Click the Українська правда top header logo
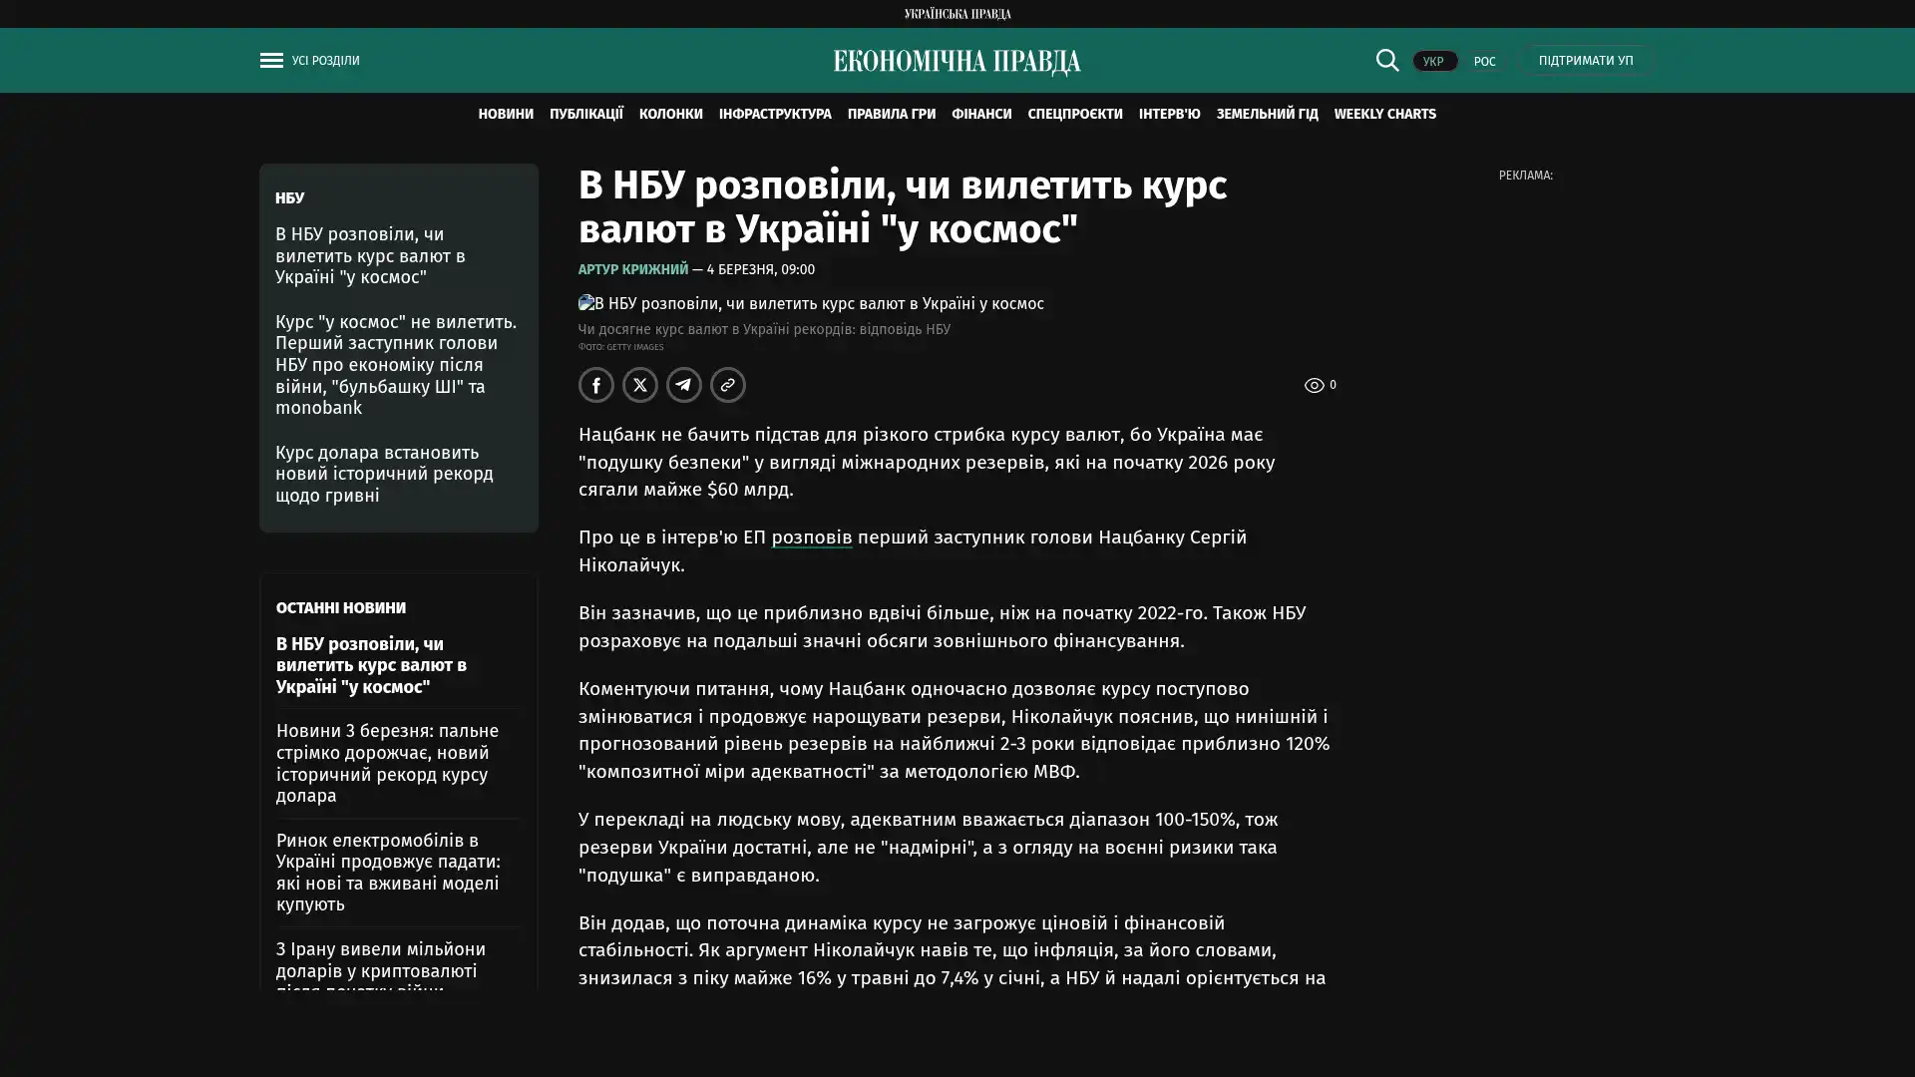Screen dimensions: 1915x1077 [x=957, y=14]
